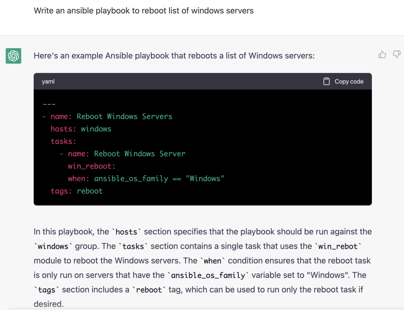Select the user's prompt text about ansible playbook
This screenshot has height=310, width=404.
click(144, 11)
